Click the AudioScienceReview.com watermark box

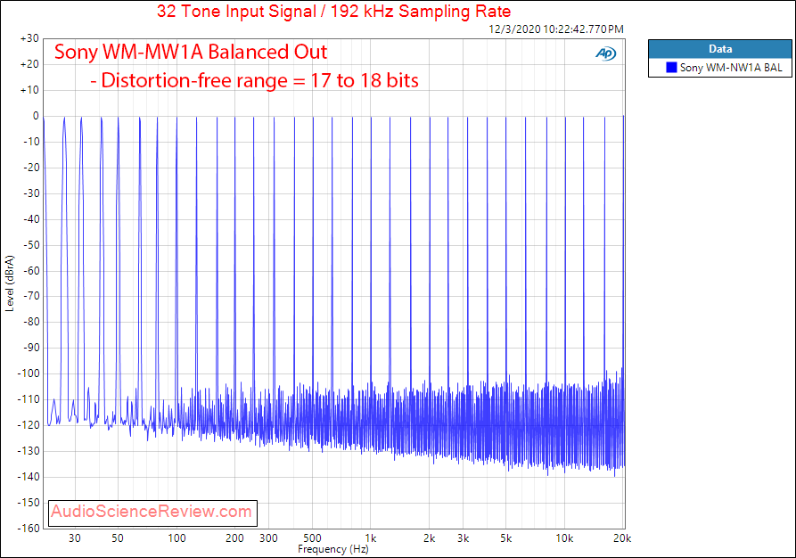coord(152,513)
